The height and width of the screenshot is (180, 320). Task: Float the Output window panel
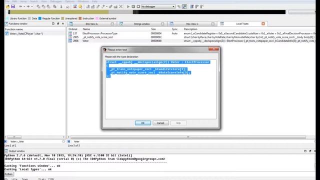coord(310,151)
